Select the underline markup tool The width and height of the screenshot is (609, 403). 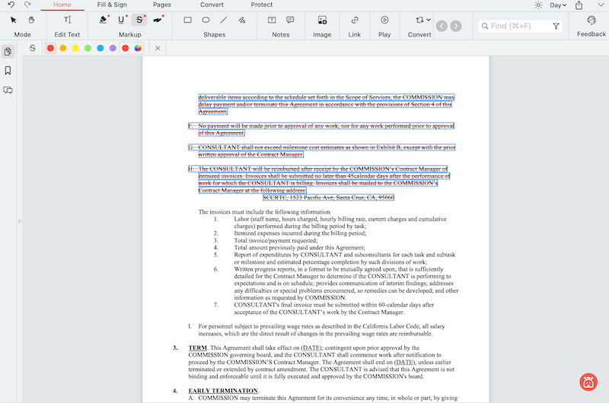tap(122, 20)
